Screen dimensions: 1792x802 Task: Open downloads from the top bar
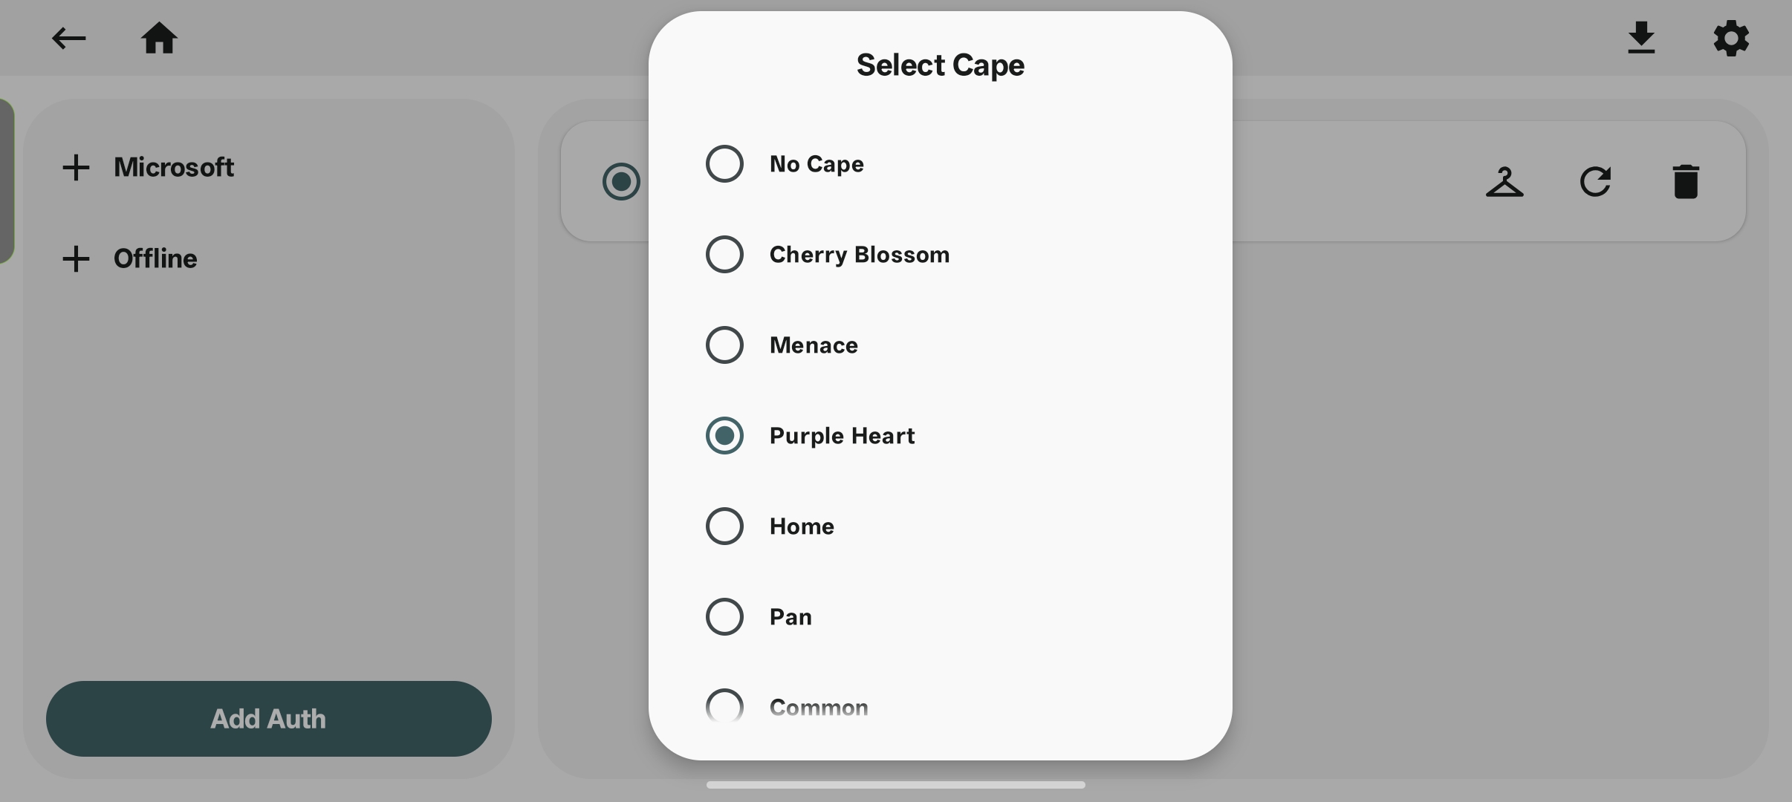pyautogui.click(x=1640, y=38)
